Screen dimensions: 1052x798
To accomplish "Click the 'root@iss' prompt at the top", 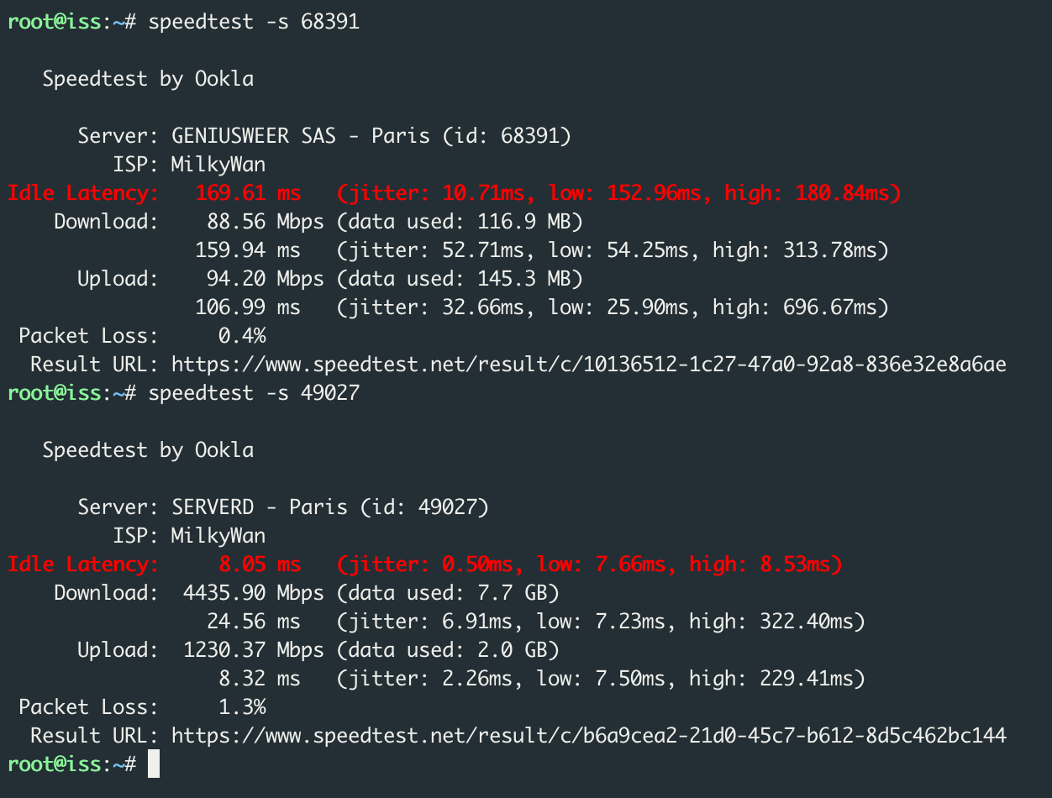I will click(x=53, y=22).
